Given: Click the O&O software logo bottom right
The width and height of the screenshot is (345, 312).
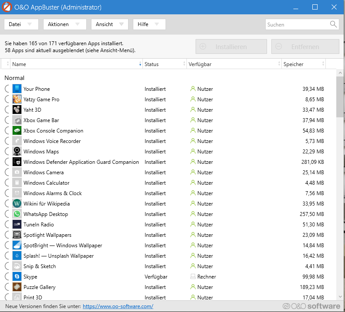Looking at the screenshot, I should (311, 306).
